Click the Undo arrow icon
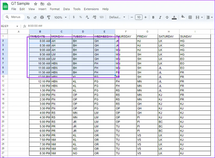The height and width of the screenshot is (158, 215). 28,17
